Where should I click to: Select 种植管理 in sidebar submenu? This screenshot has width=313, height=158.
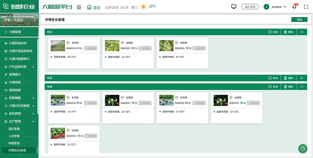pos(14,143)
